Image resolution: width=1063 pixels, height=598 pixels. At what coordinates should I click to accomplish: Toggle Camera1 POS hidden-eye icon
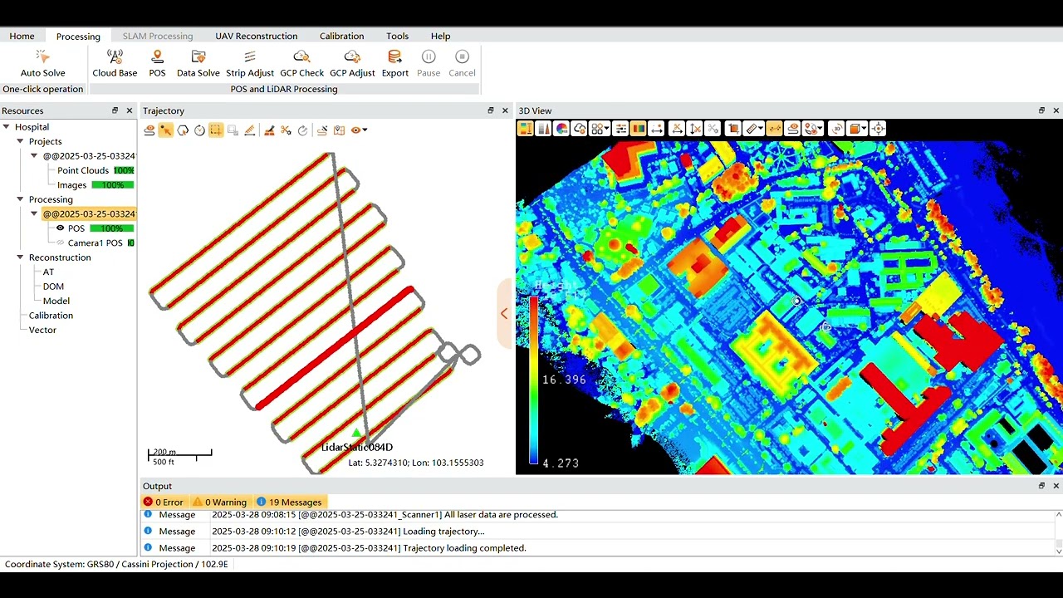coord(60,243)
